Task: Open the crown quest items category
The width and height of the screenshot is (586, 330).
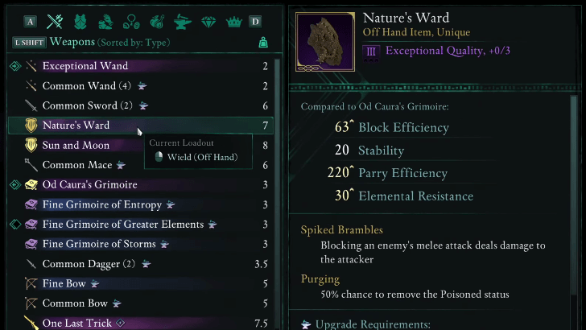Action: (233, 21)
